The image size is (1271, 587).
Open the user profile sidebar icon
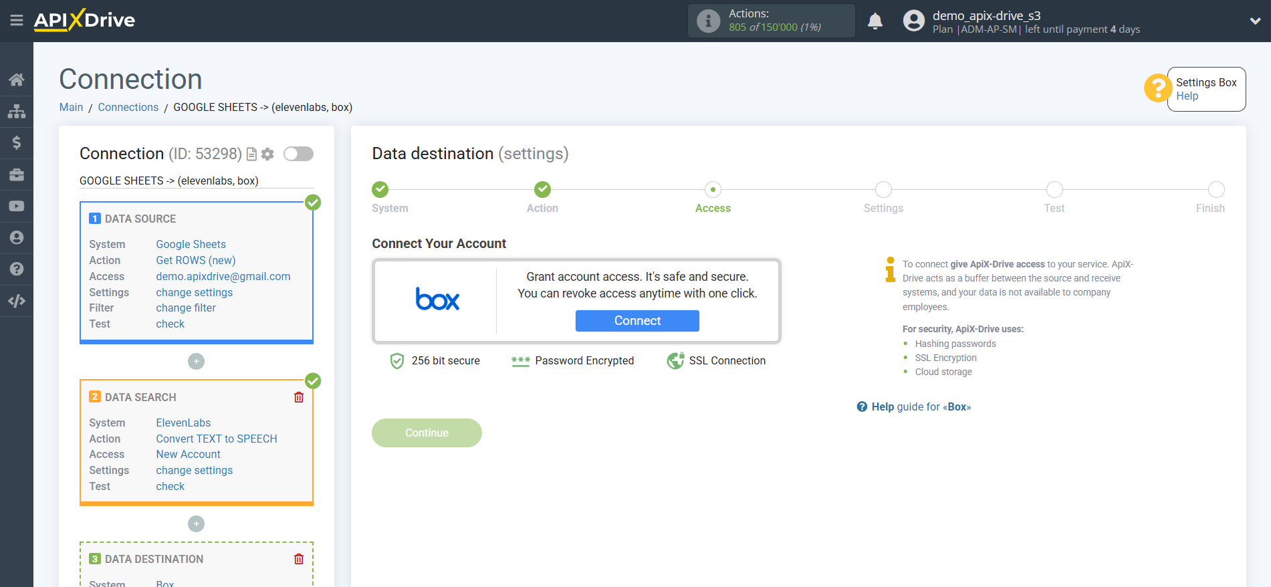click(x=17, y=237)
